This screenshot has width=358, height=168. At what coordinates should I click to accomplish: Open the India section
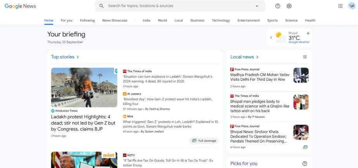[146, 20]
